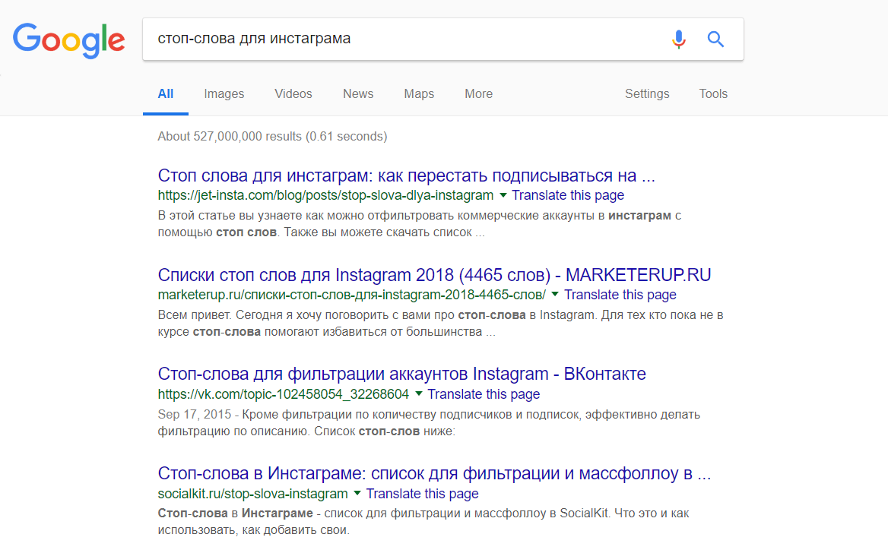Viewport: 888px width, 553px height.
Task: Expand dropdown arrow next to vk.com URL
Action: [418, 394]
